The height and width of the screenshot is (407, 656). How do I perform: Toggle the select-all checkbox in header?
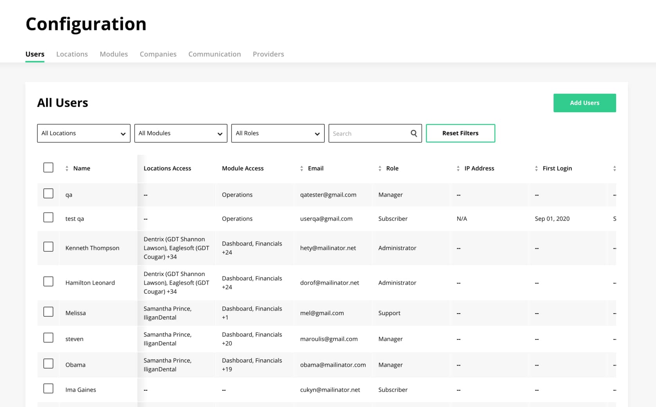pyautogui.click(x=49, y=168)
